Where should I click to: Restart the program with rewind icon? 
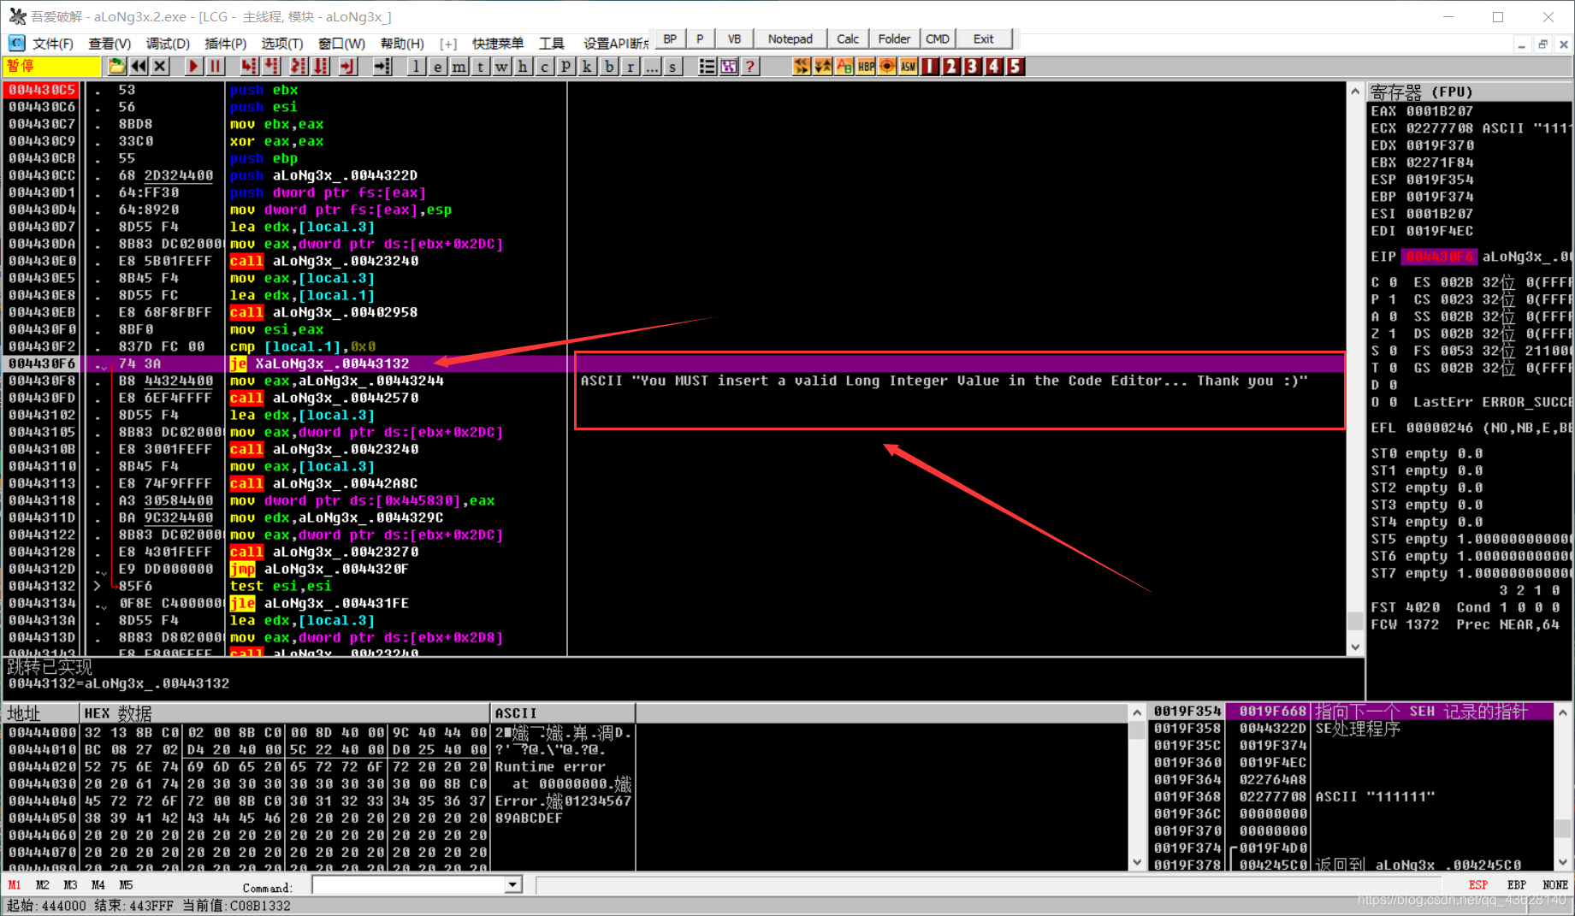tap(138, 66)
